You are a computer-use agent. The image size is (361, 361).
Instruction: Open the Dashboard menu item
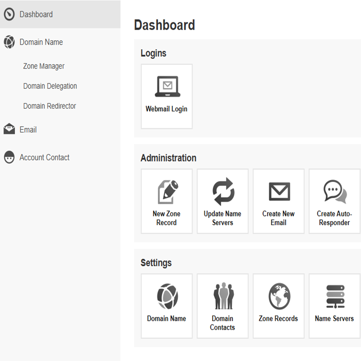(36, 14)
